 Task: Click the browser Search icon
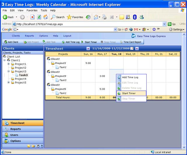[53, 17]
